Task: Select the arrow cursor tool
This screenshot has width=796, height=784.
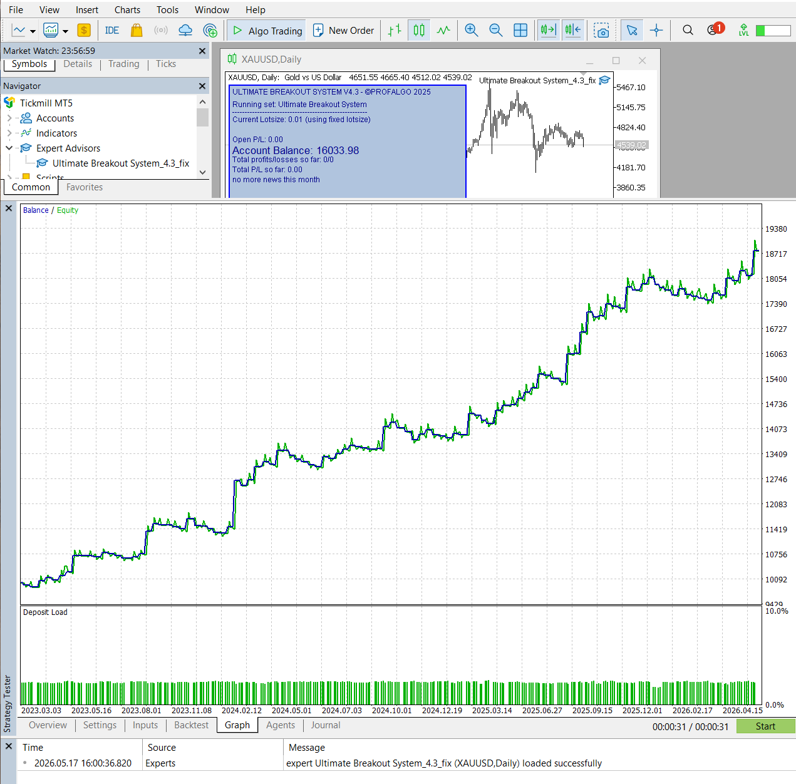Action: [632, 30]
